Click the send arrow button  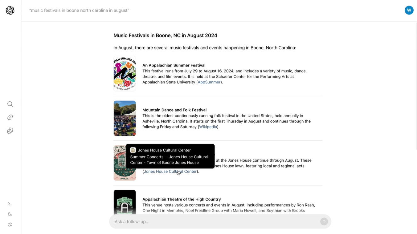click(x=324, y=221)
